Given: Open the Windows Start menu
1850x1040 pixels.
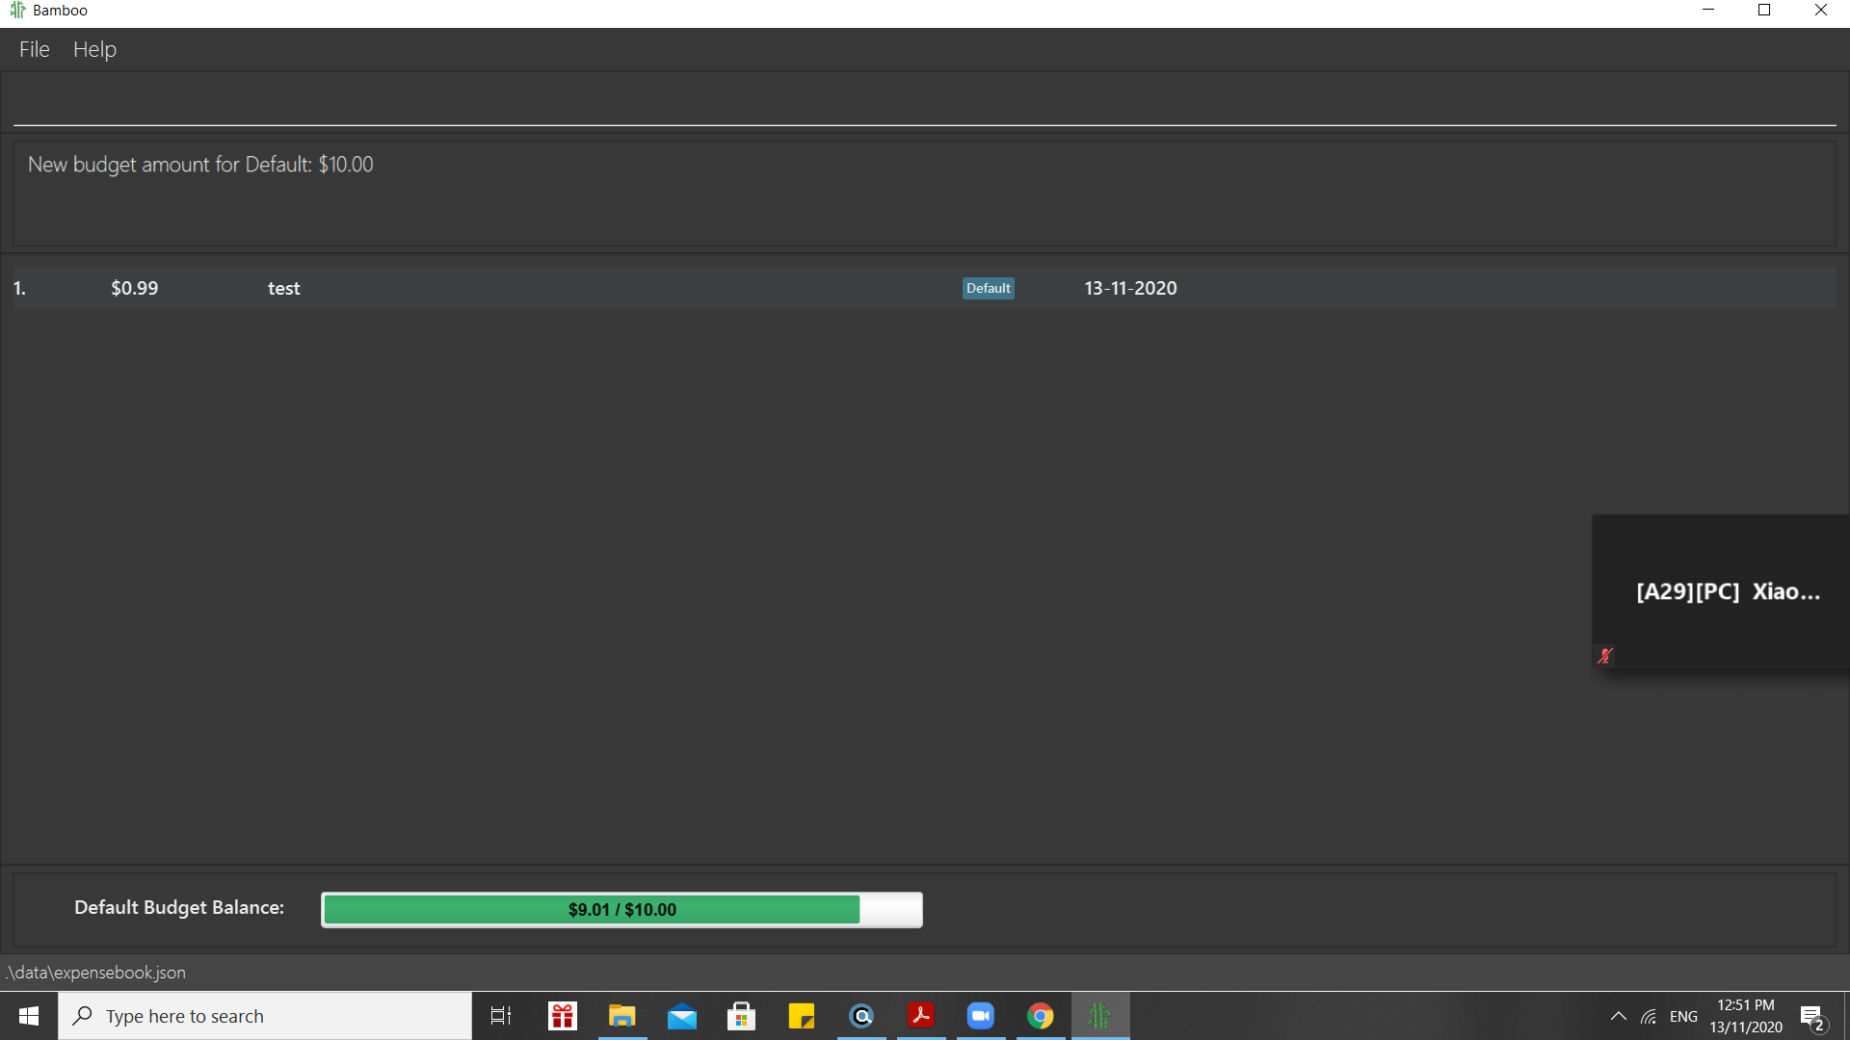Looking at the screenshot, I should tap(29, 1016).
